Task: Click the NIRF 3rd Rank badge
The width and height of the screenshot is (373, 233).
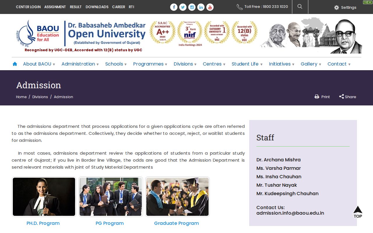Action: [190, 33]
